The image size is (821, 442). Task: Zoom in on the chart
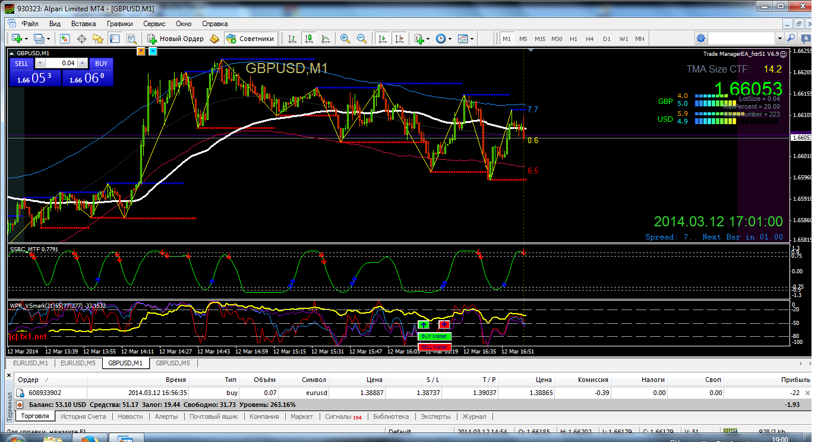tap(345, 39)
